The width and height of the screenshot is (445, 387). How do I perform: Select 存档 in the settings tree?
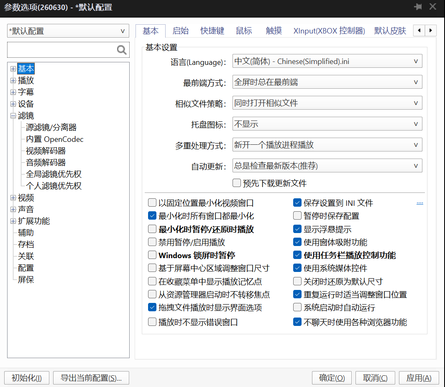(26, 244)
